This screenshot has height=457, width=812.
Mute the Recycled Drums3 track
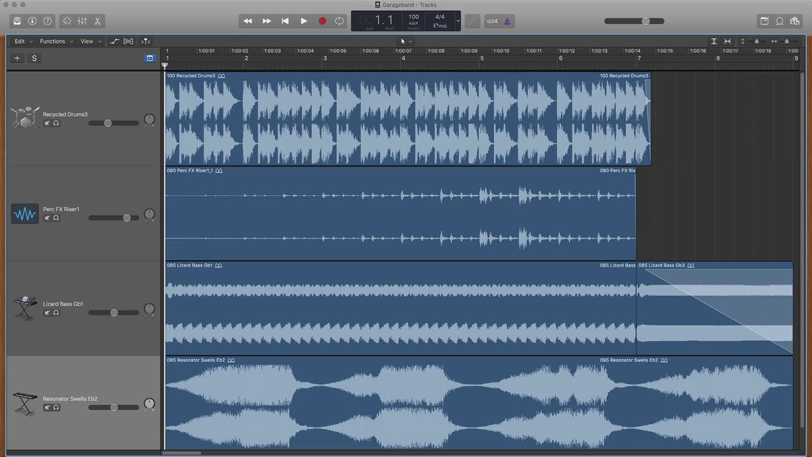pyautogui.click(x=47, y=123)
